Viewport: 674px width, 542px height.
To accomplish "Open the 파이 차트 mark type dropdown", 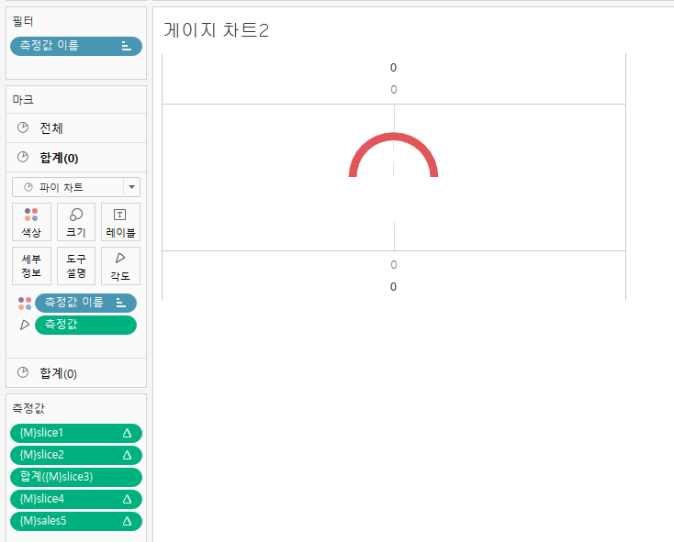I will click(76, 187).
